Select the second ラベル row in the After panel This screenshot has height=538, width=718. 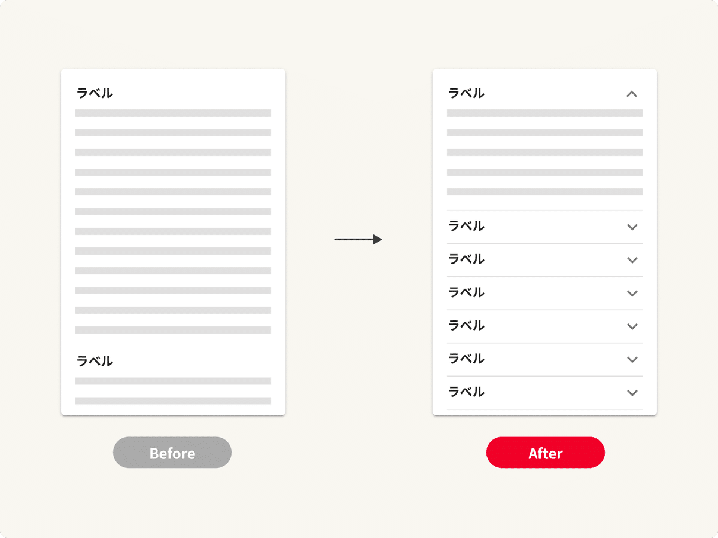[x=466, y=226]
